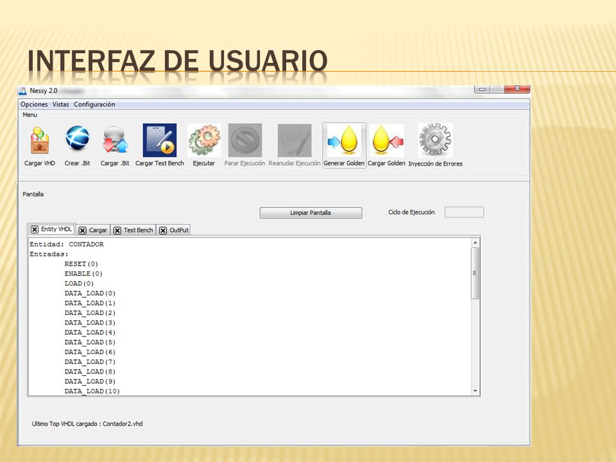
Task: Click the 'Entradas:' line
Action: click(x=49, y=254)
